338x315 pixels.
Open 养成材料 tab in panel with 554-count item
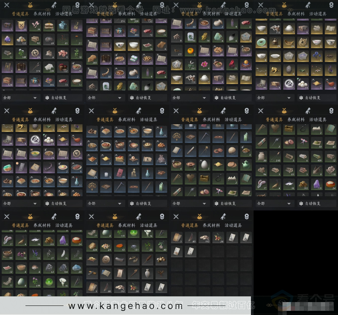tap(127, 225)
